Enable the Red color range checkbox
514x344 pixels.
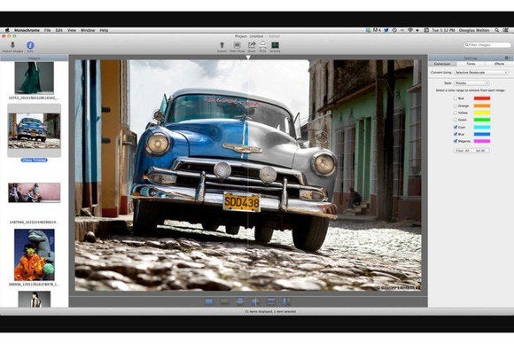tap(455, 98)
